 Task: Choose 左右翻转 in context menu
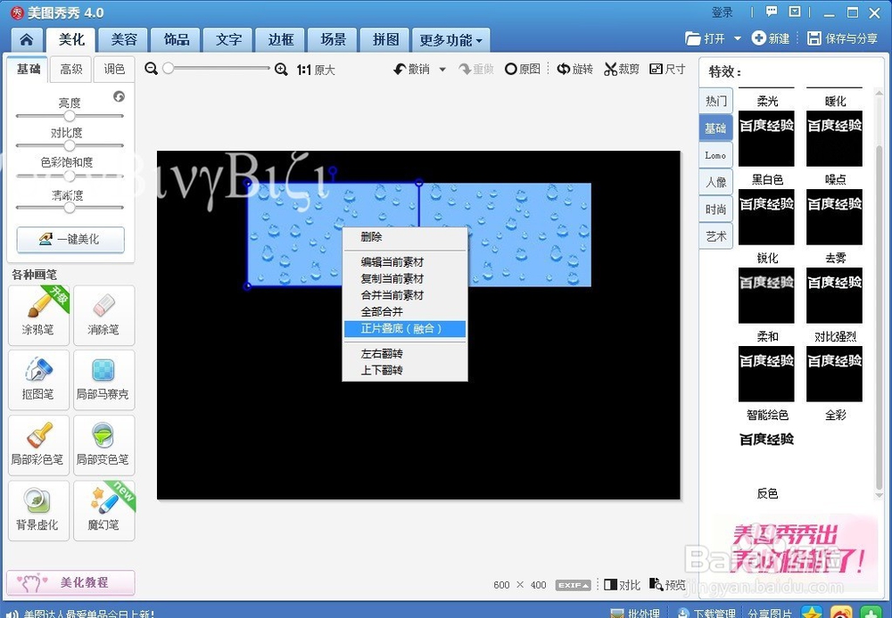404,354
